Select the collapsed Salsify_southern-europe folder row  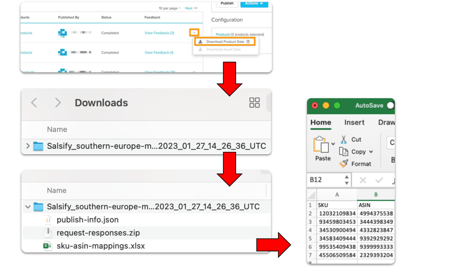pyautogui.click(x=146, y=146)
